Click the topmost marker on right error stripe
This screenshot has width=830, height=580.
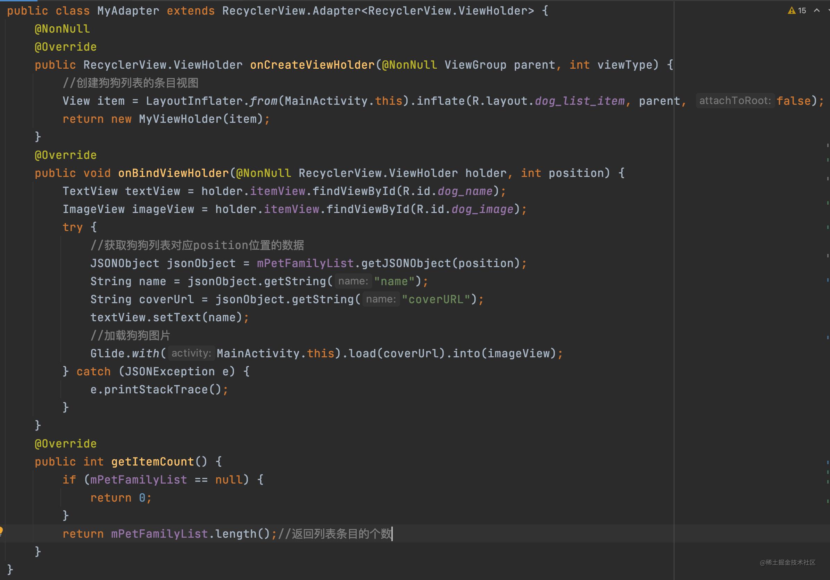(828, 145)
